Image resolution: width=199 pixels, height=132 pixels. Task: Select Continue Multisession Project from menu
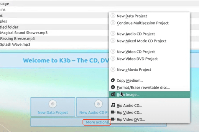(x=143, y=23)
